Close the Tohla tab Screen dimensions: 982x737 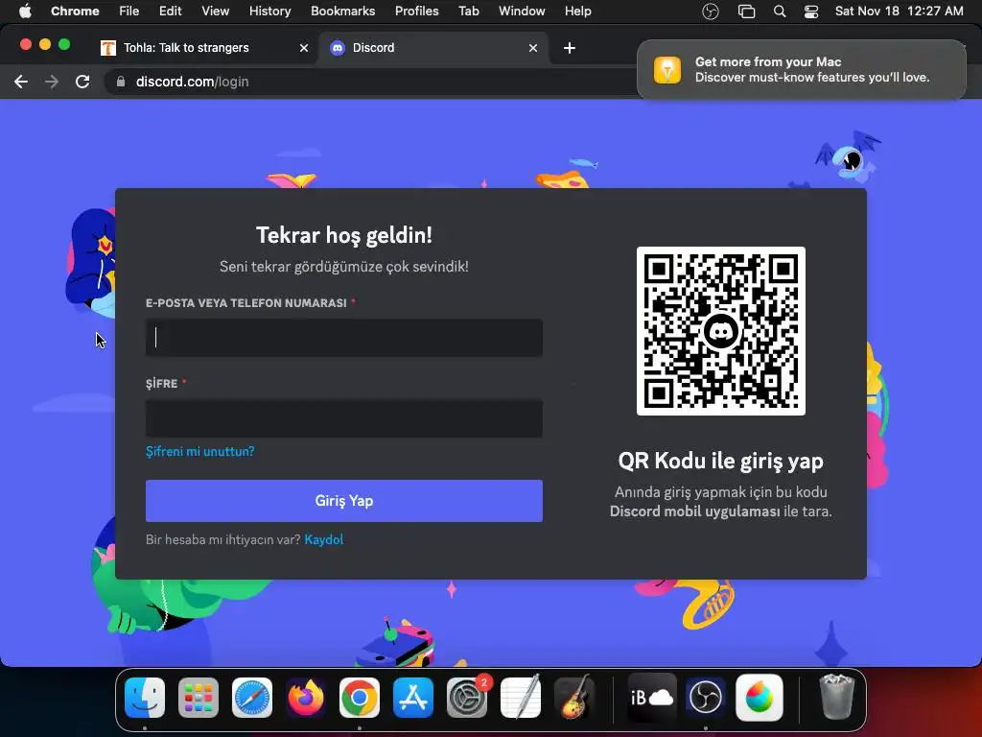pos(304,48)
